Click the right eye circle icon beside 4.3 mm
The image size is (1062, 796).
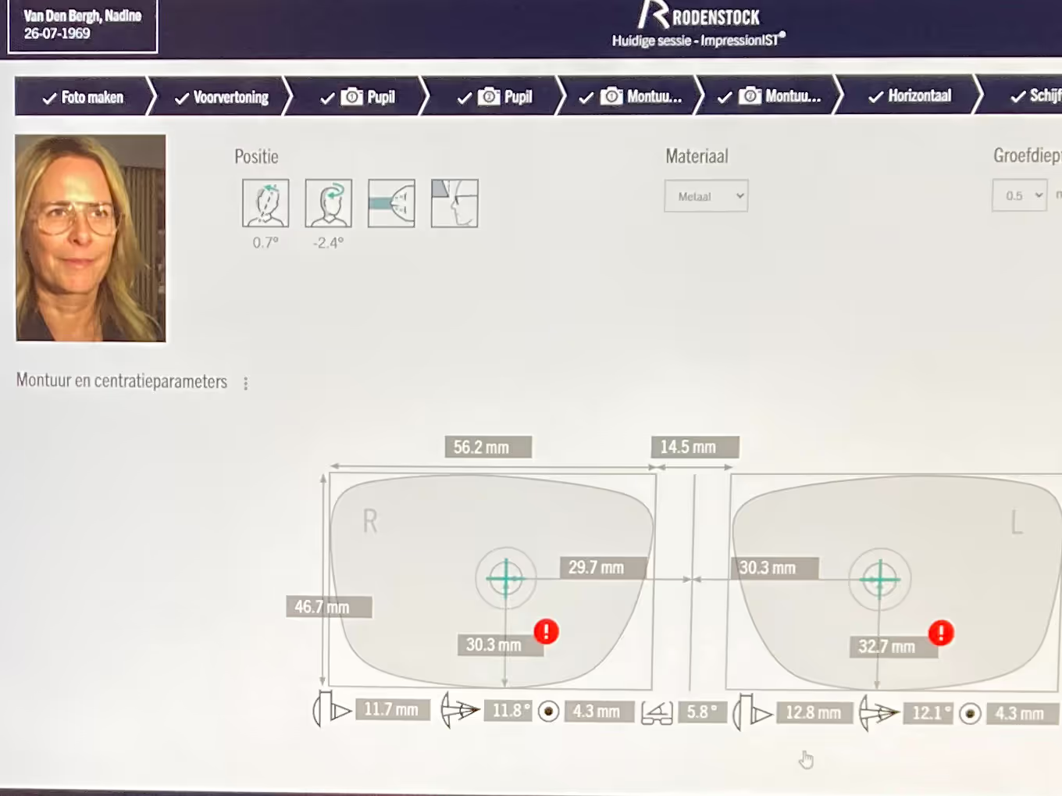(549, 712)
